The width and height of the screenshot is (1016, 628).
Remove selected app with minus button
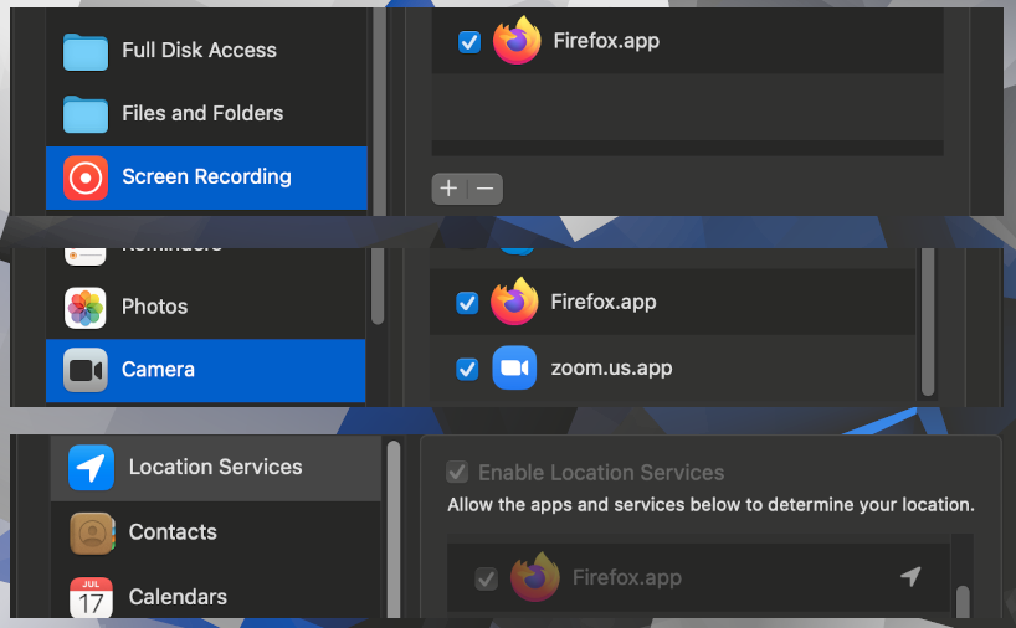click(x=485, y=188)
